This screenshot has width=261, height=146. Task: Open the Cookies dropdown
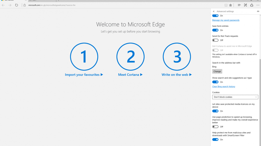pos(235,97)
